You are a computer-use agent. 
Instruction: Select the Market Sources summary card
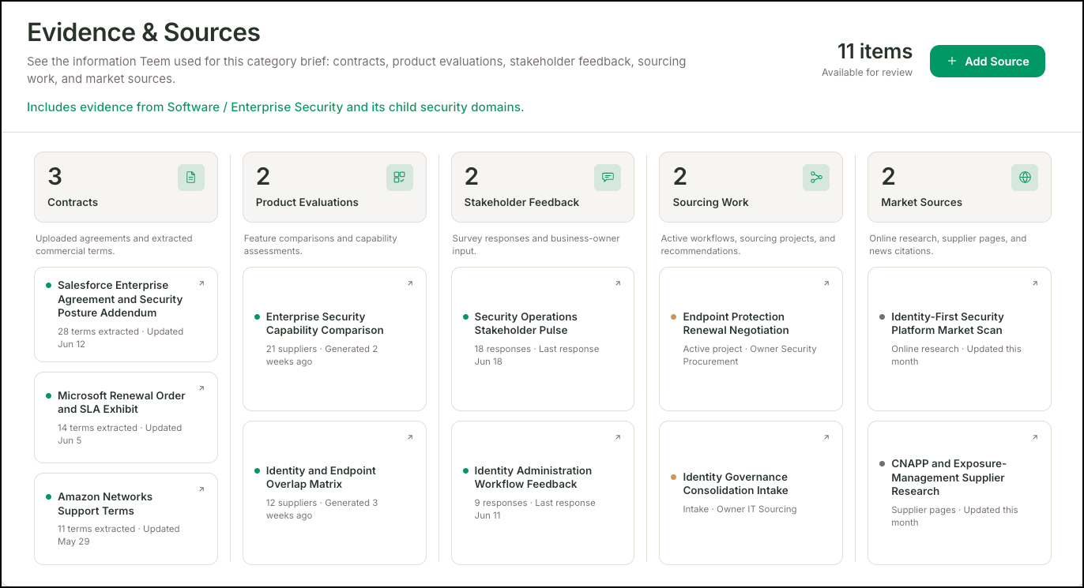[x=959, y=187]
